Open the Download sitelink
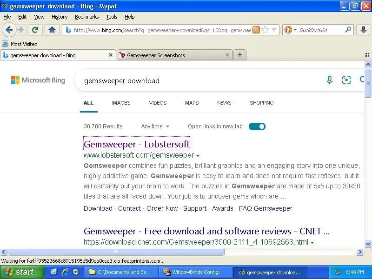 98,208
